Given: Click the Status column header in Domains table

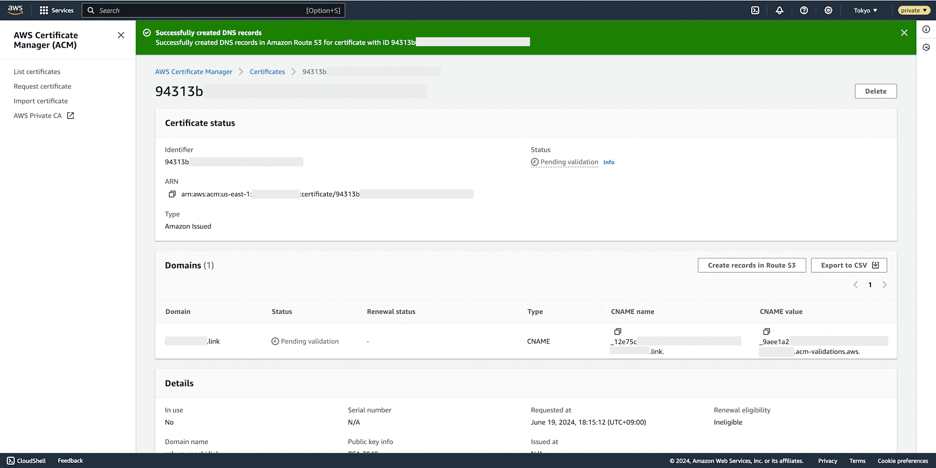Looking at the screenshot, I should click(282, 311).
